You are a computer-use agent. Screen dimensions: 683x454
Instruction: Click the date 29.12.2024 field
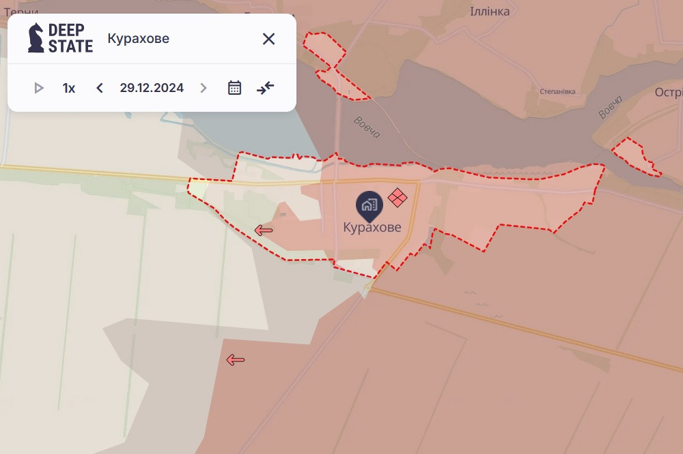click(x=152, y=88)
